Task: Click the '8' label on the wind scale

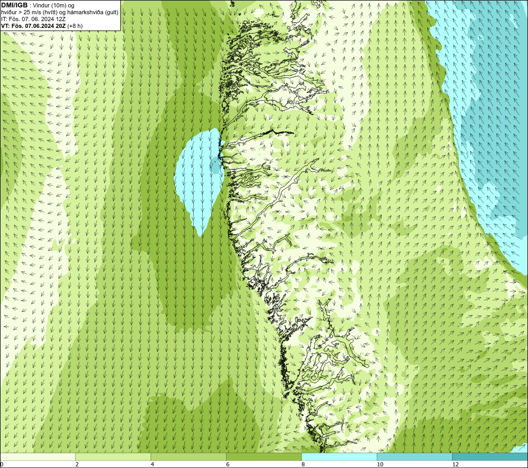Action: click(304, 464)
